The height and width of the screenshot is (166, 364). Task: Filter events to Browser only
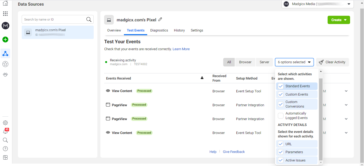245,62
